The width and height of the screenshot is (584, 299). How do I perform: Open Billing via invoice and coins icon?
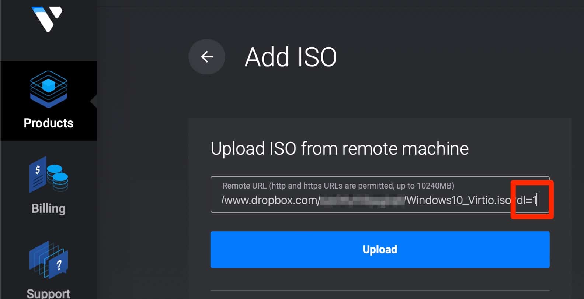tap(48, 175)
